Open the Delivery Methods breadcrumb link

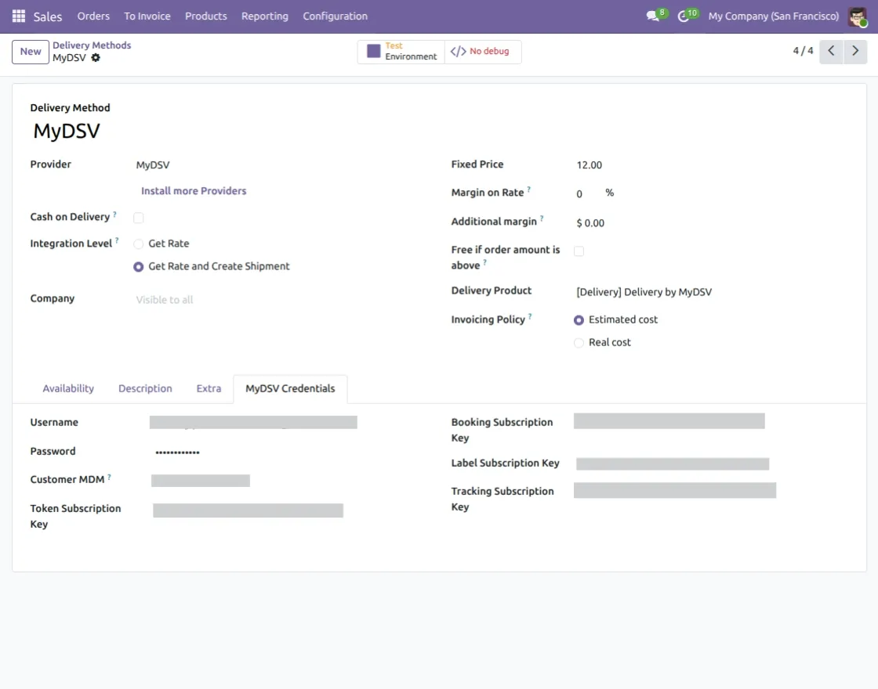(92, 45)
